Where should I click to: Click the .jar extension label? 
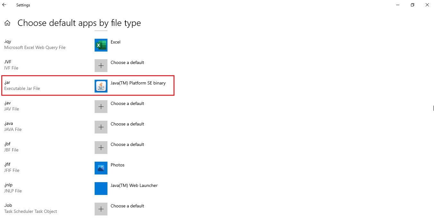click(x=7, y=83)
